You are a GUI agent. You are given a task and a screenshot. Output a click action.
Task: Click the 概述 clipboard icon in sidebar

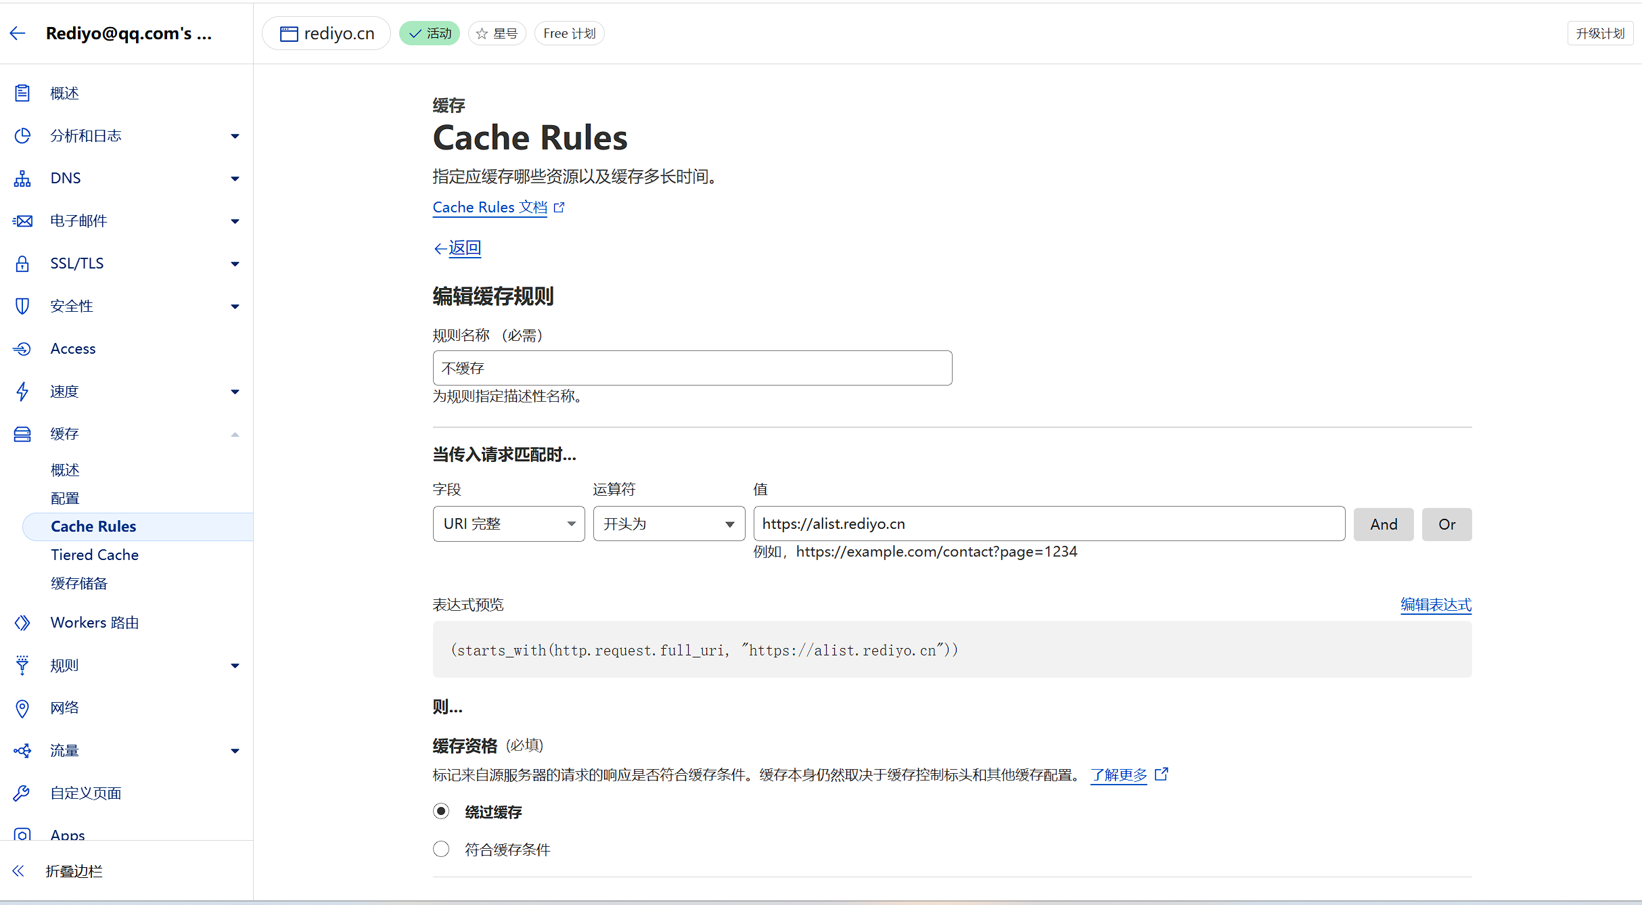tap(22, 93)
